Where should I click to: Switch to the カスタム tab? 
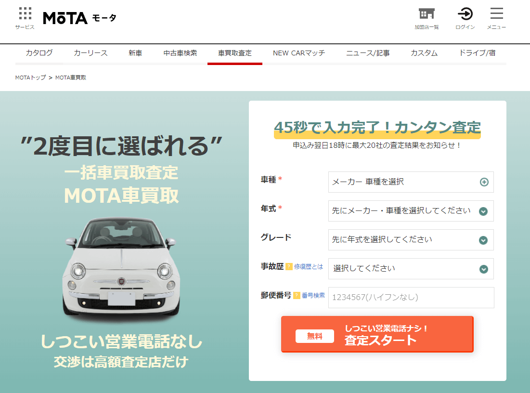[x=424, y=53]
